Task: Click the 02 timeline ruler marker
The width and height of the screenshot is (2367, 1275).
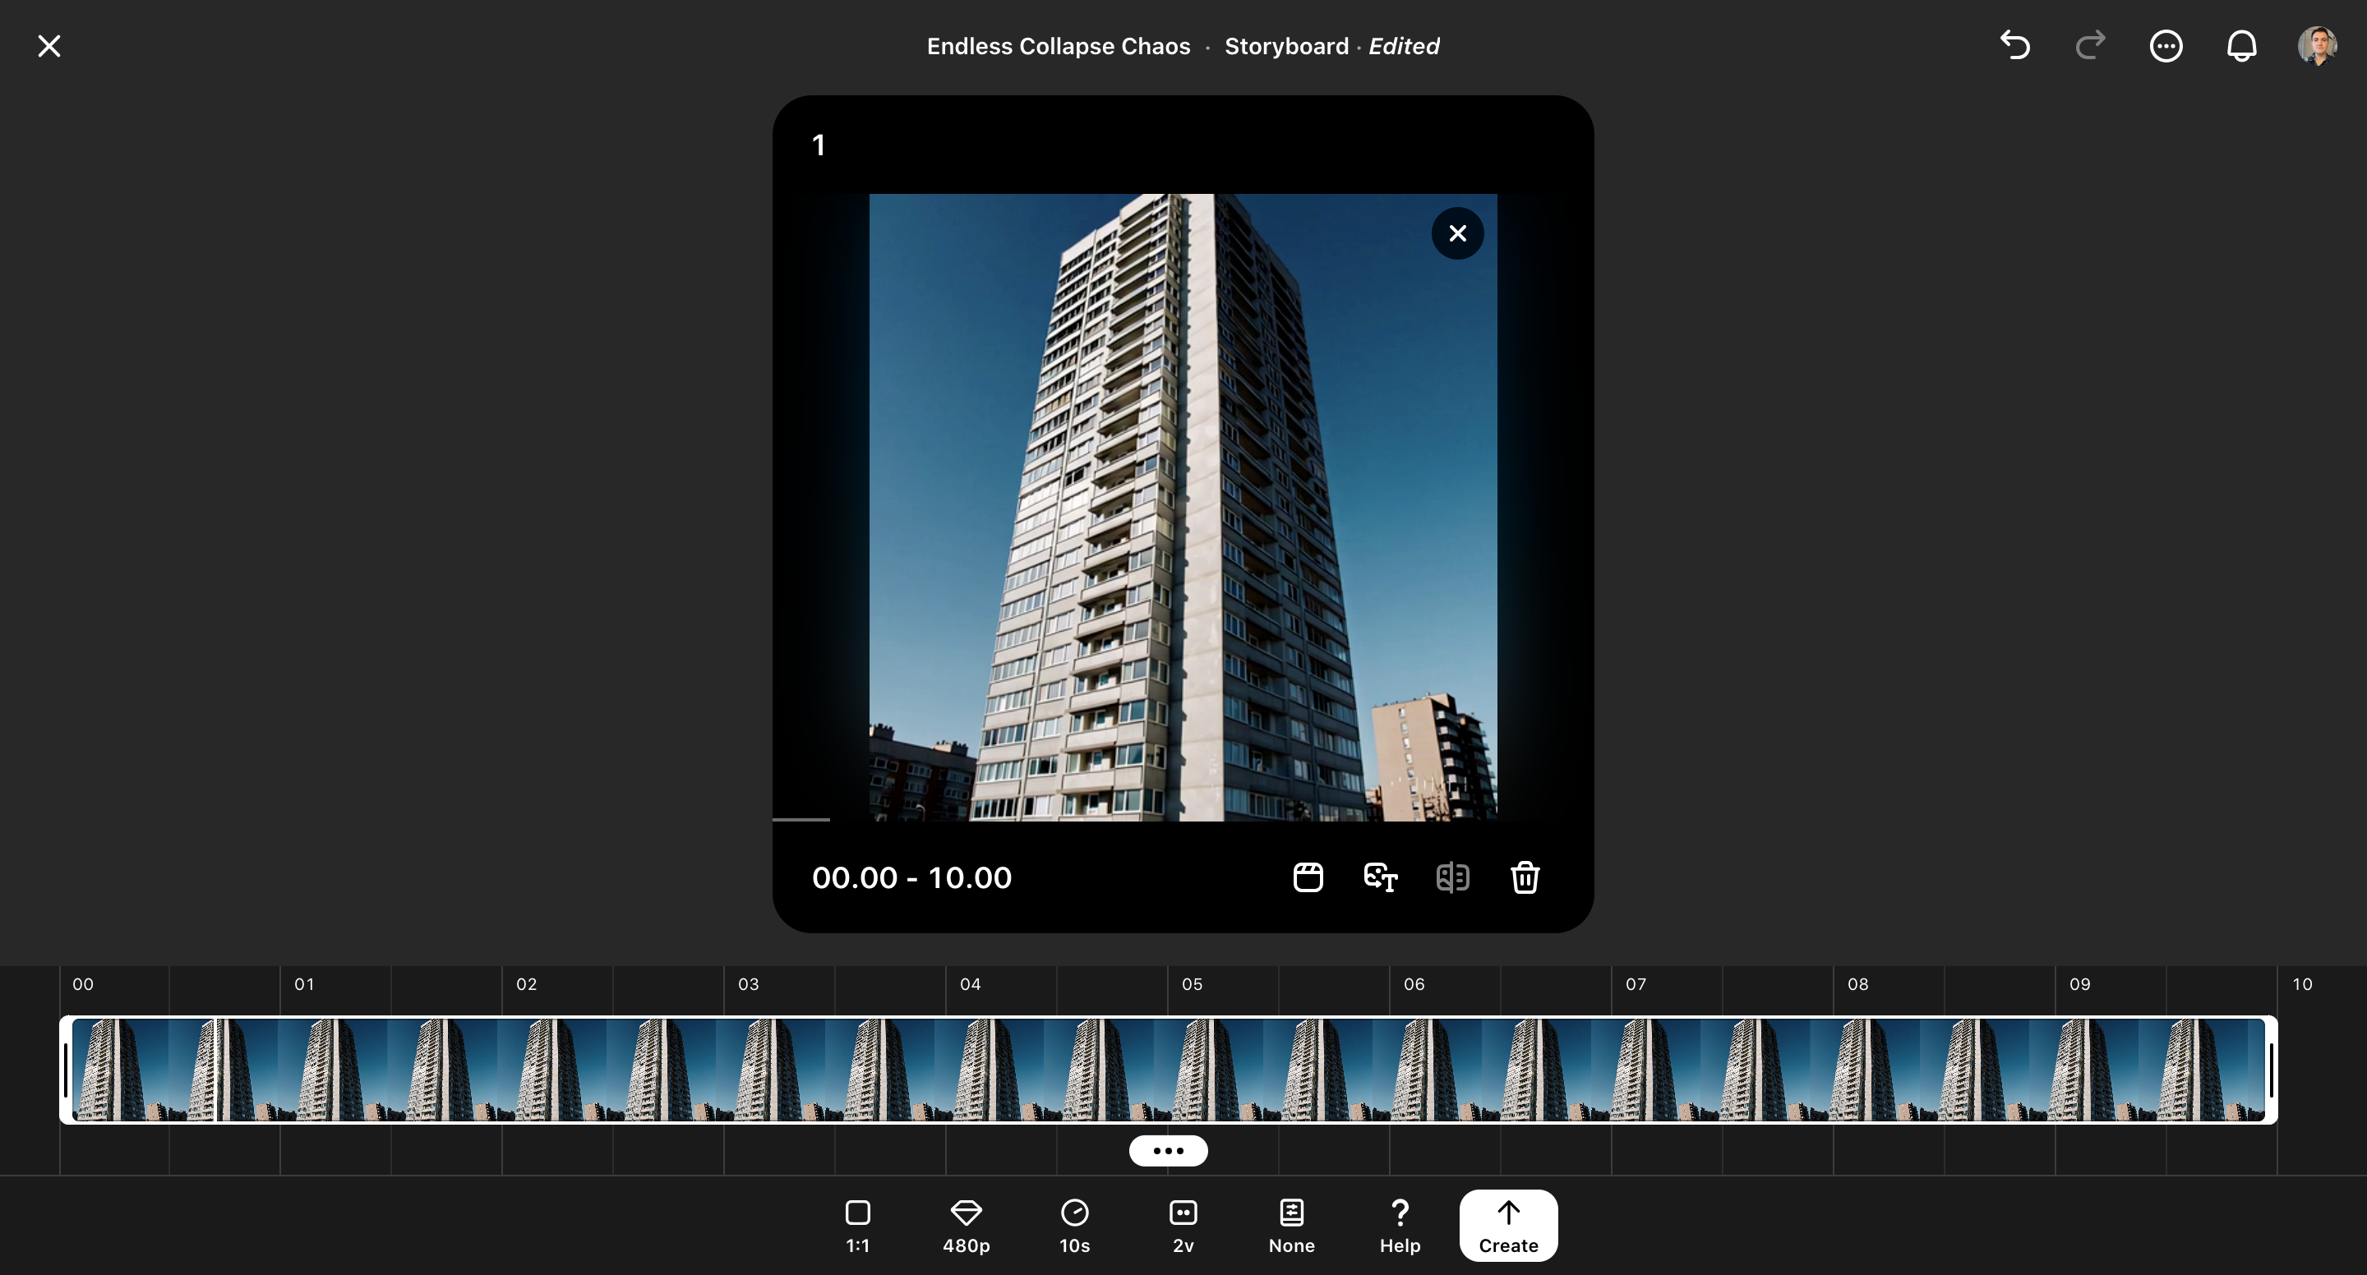Action: coord(526,984)
